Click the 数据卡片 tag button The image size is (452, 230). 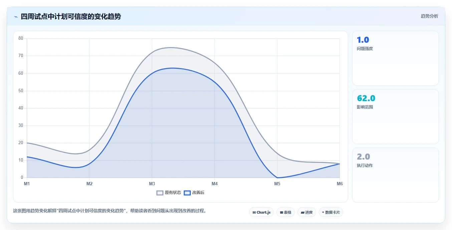331,212
